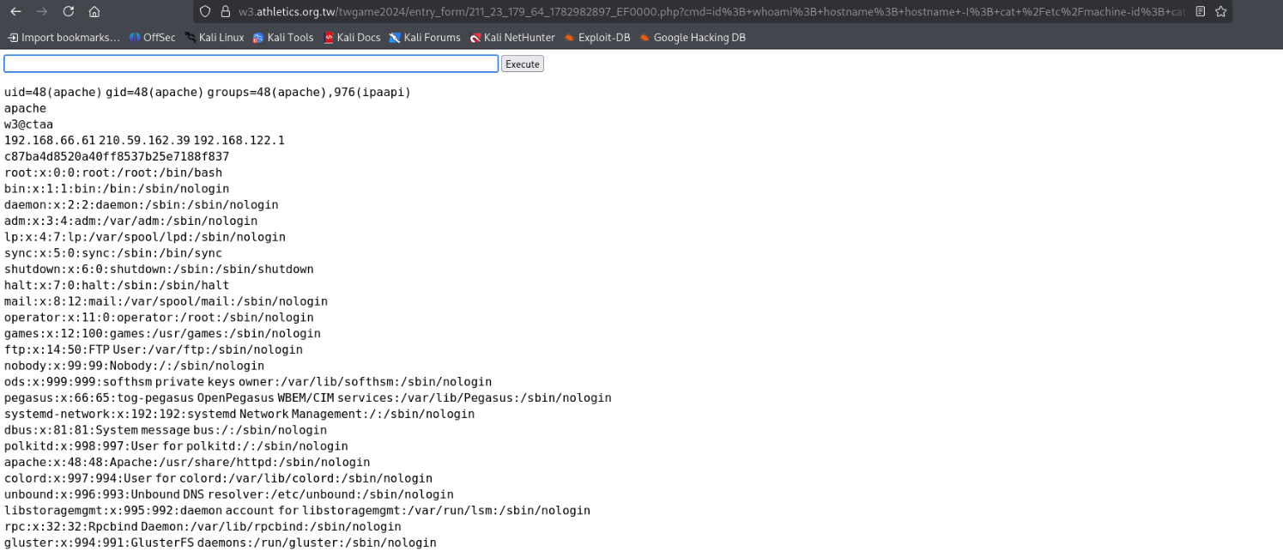Open the Kali Tools bookmark
Screen dimensions: 1283x552
point(283,38)
